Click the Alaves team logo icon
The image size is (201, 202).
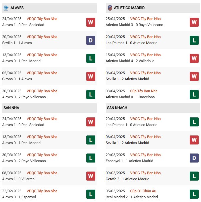[6, 8]
